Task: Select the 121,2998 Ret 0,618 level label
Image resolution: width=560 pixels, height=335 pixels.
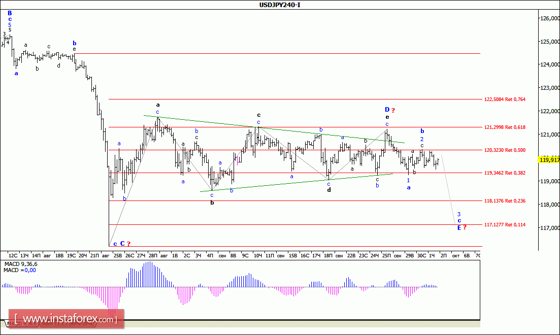Action: 505,127
